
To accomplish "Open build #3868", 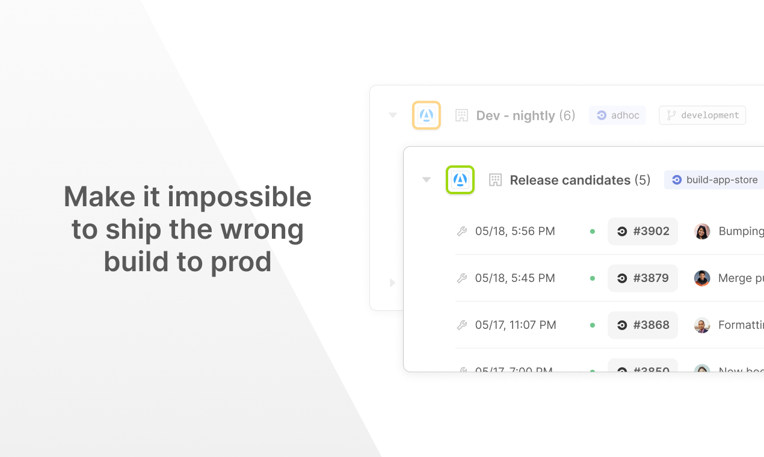I will [x=643, y=325].
